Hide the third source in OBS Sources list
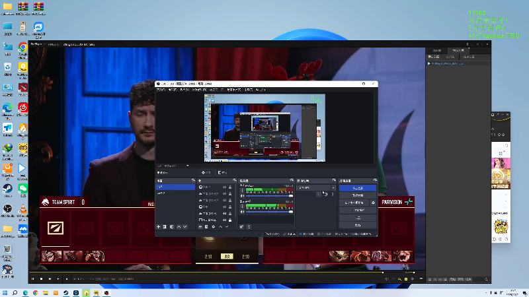The image size is (529, 297). point(224,201)
